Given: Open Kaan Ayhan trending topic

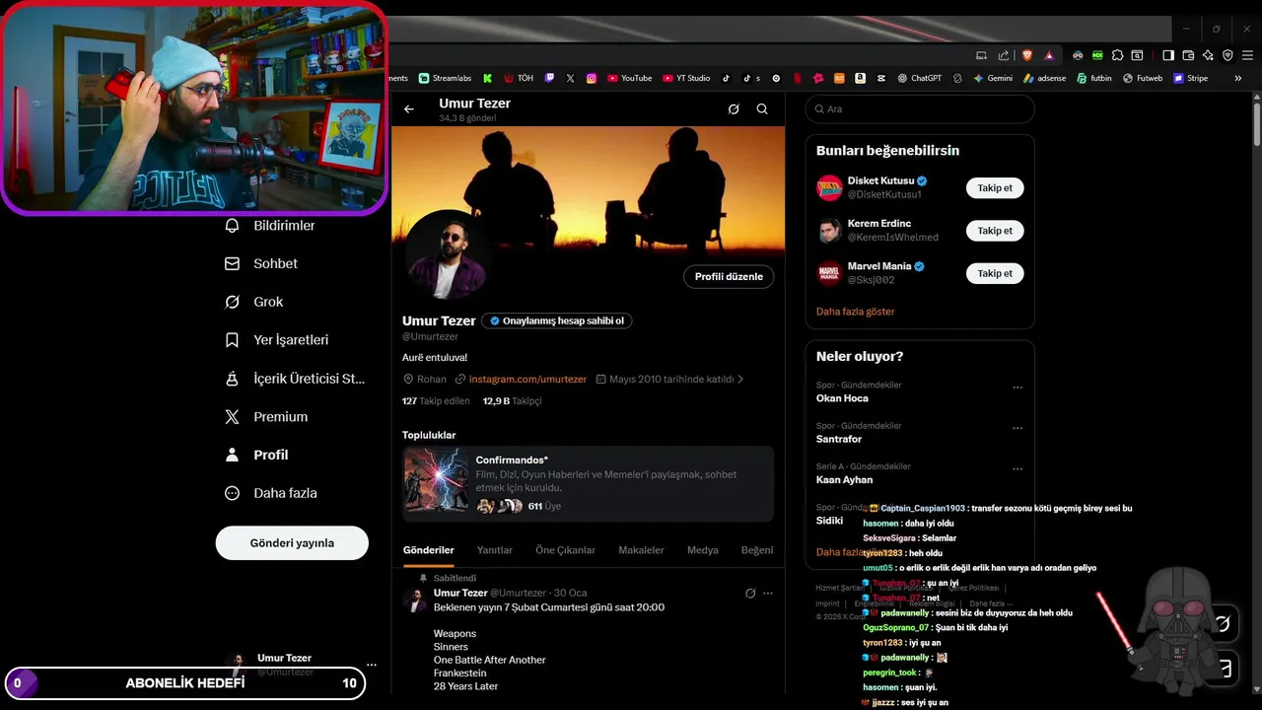Looking at the screenshot, I should click(844, 480).
